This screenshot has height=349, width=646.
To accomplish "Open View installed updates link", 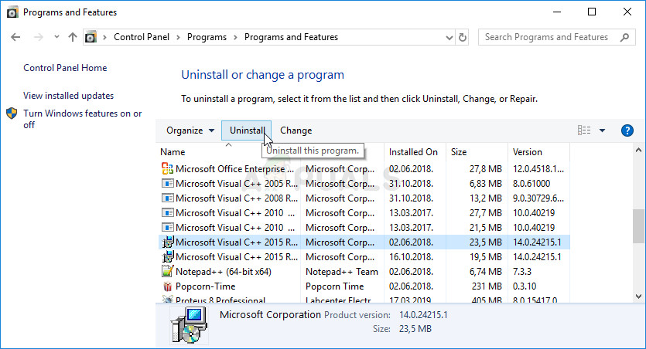I will (x=68, y=96).
